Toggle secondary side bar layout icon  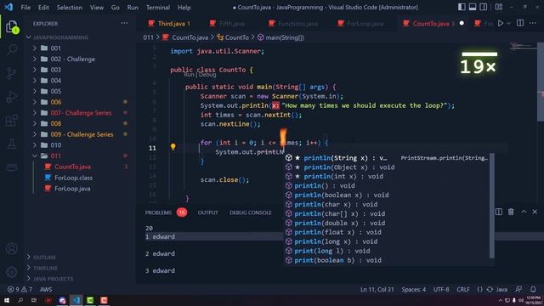(483, 7)
